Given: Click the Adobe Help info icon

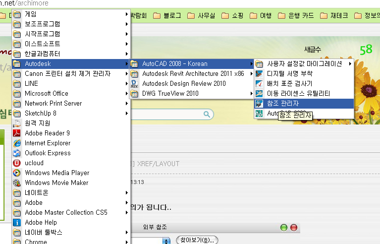Looking at the screenshot, I should point(17,222).
